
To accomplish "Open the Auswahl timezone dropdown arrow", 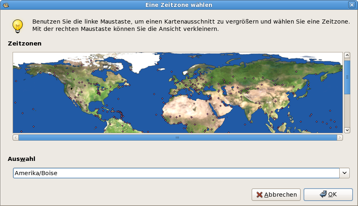I will [345, 173].
